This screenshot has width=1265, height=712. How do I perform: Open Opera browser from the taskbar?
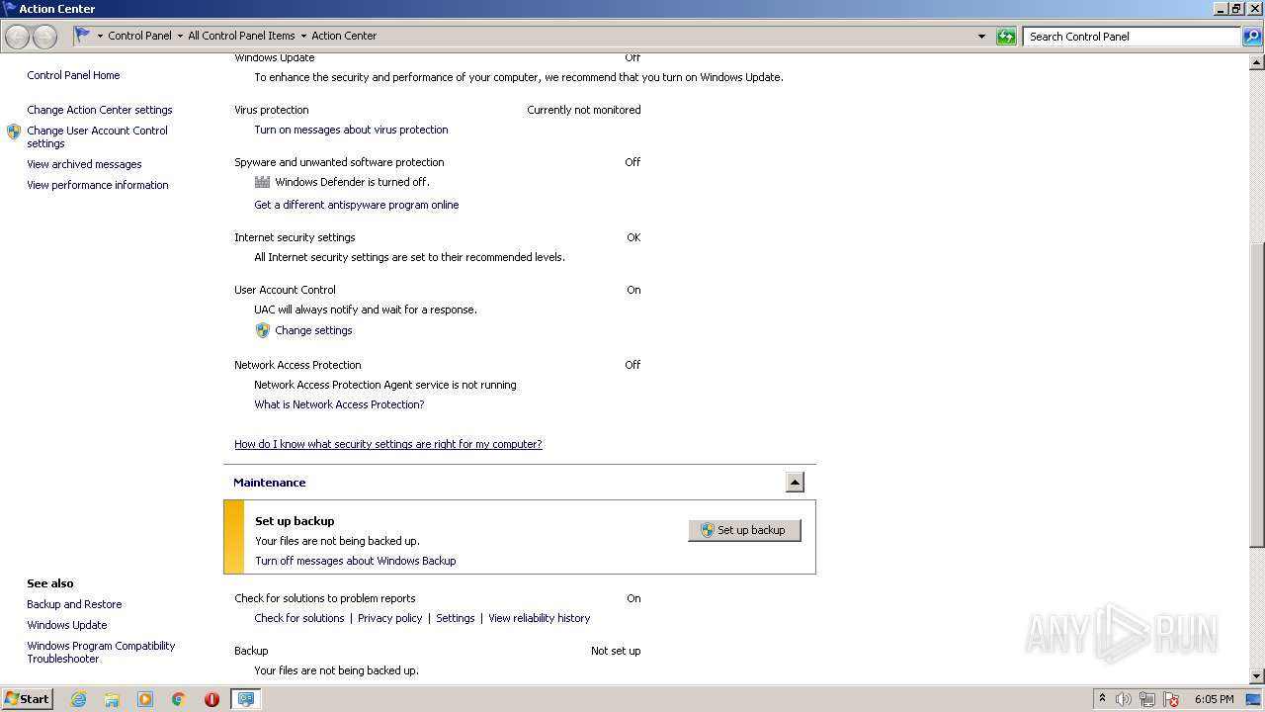(x=211, y=699)
